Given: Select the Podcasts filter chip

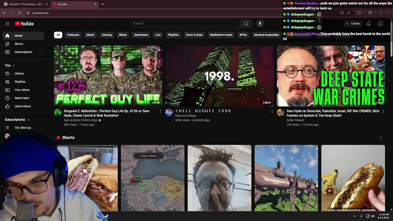Looking at the screenshot, I should [73, 35].
